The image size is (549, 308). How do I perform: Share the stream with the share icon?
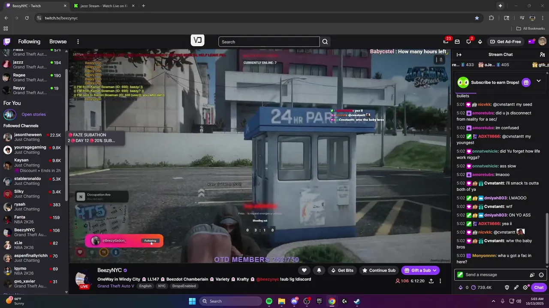point(431,281)
